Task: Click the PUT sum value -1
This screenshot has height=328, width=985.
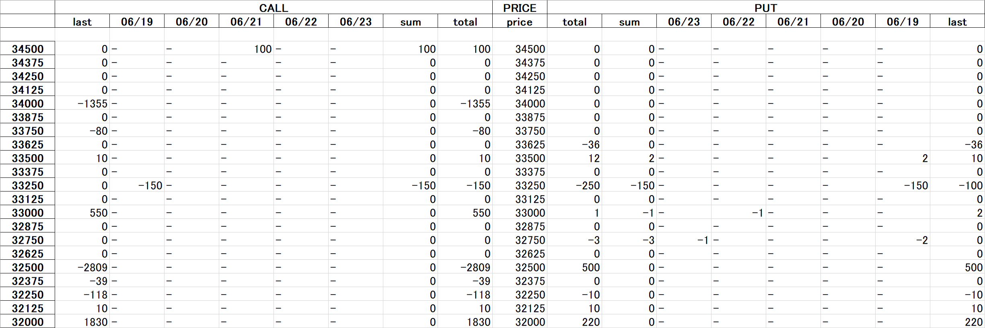Action: coord(629,213)
